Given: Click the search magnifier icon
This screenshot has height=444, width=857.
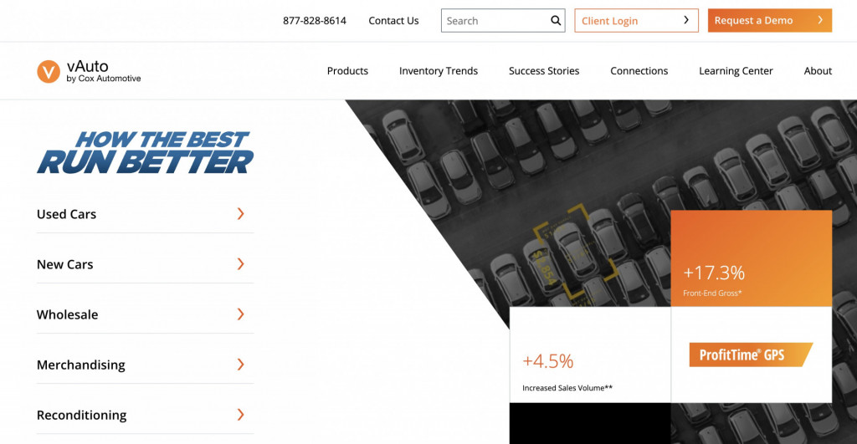Looking at the screenshot, I should (556, 21).
